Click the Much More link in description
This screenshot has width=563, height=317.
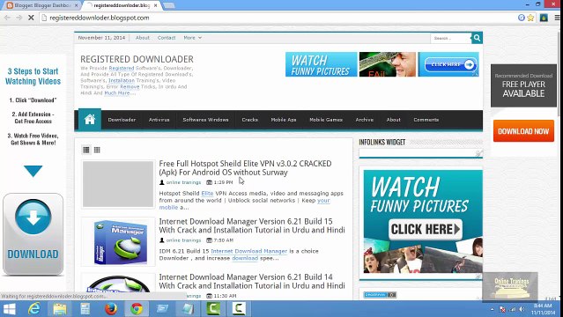tap(117, 93)
